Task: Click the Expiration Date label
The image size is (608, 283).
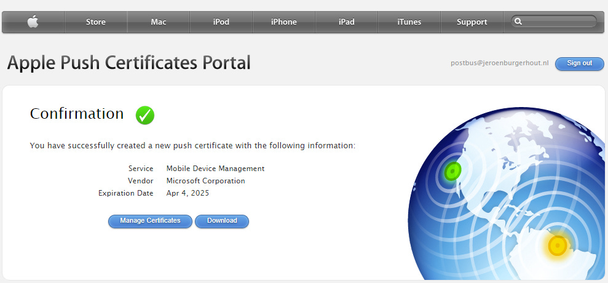Action: (x=125, y=193)
